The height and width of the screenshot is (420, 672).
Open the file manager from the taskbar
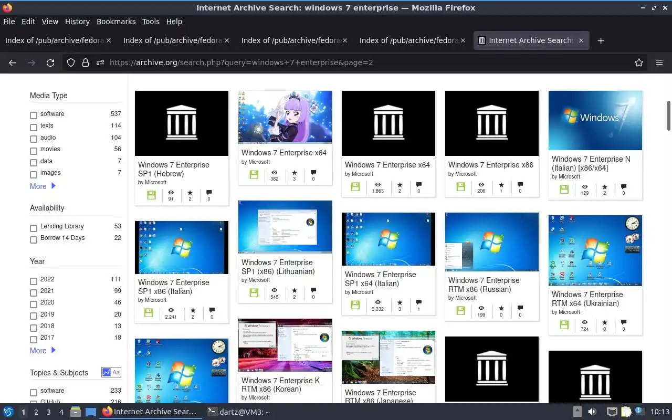tap(75, 412)
